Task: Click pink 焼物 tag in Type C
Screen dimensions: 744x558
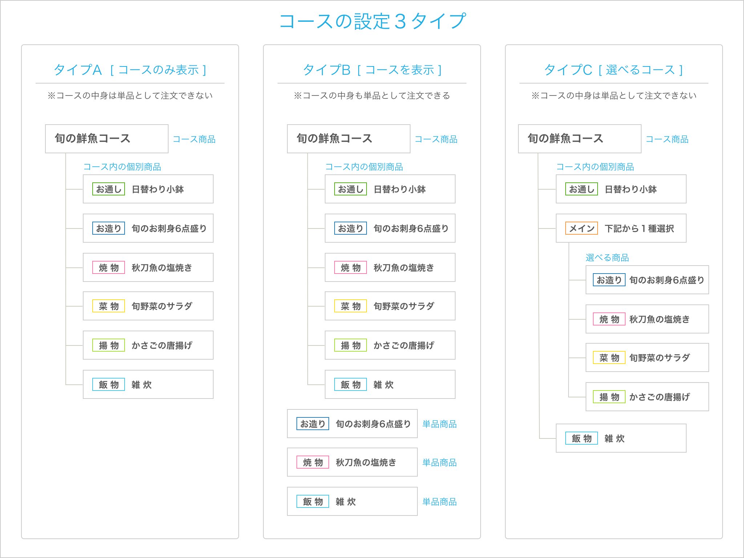Action: 609,319
